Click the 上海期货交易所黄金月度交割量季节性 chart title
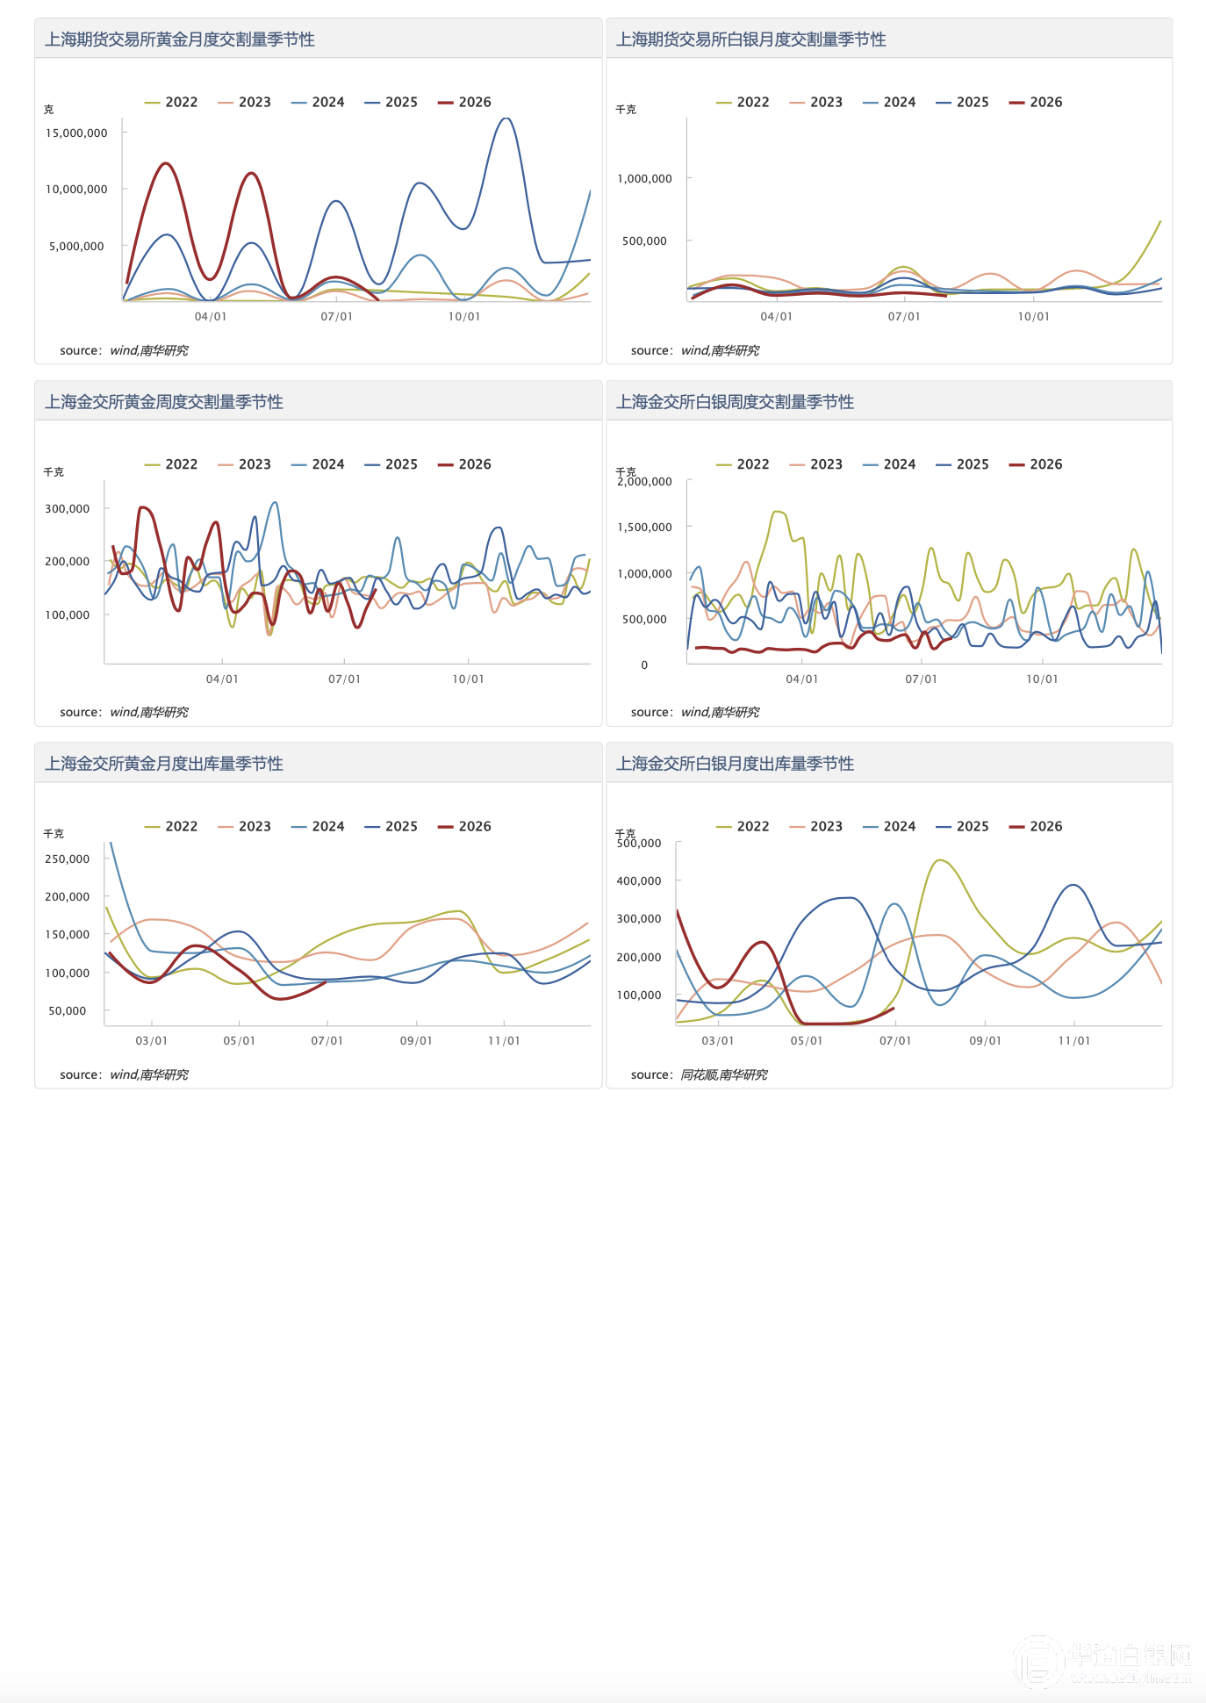Screen dimensions: 1206x1703 (x=180, y=40)
